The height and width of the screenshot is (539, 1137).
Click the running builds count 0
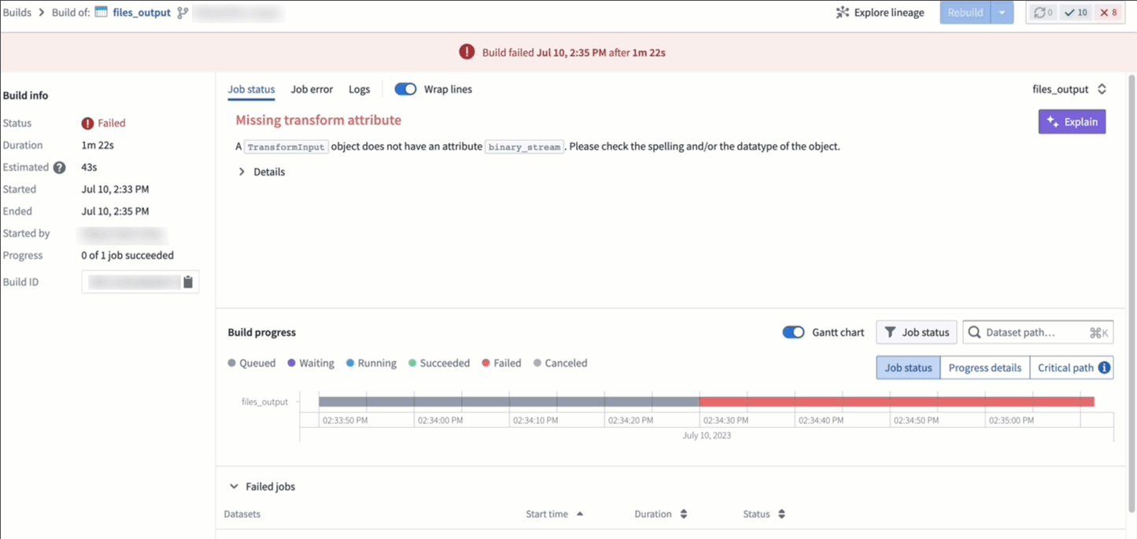[x=1043, y=13]
